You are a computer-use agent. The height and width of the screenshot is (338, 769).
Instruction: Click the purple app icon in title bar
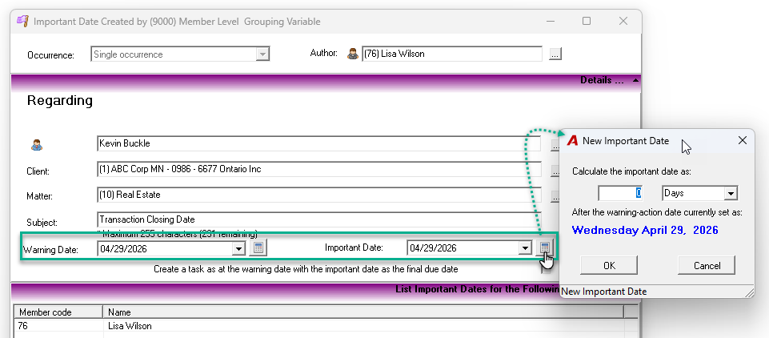tap(22, 22)
